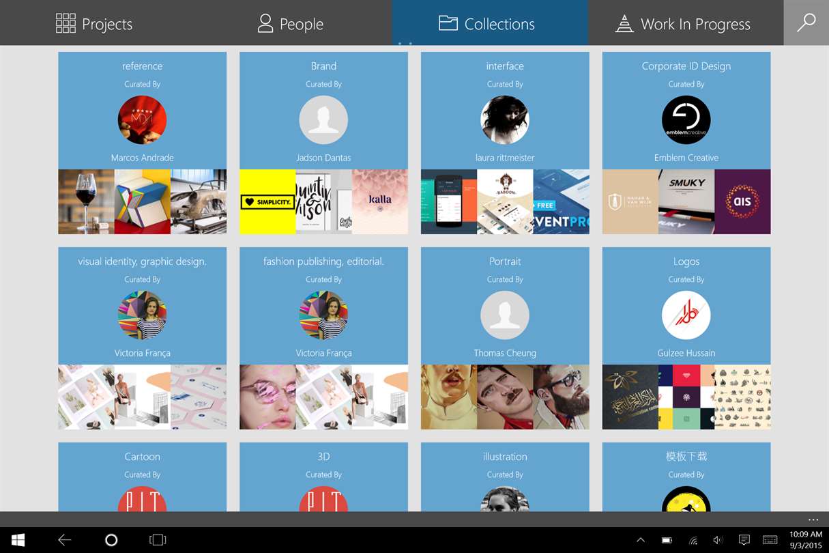Open the touch keyboard tray icon
This screenshot has width=829, height=553.
(x=770, y=540)
